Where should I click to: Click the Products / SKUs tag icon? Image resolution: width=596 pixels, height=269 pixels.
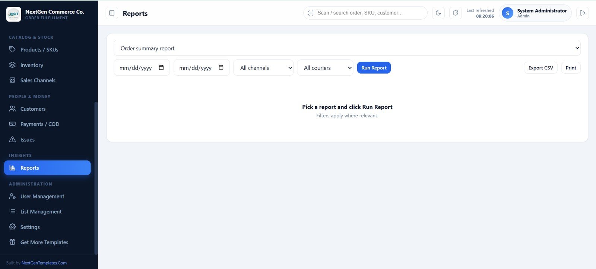tap(12, 49)
